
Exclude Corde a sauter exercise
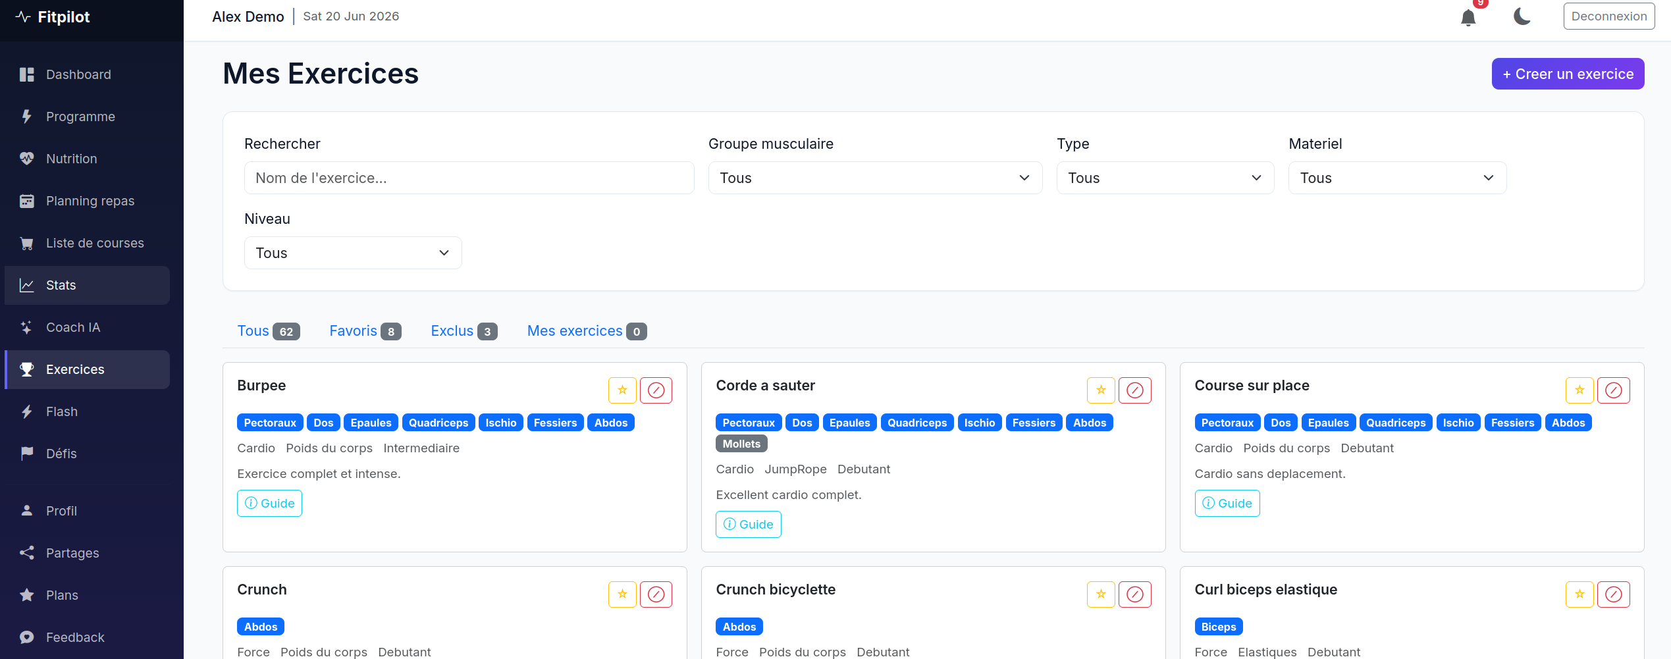click(1135, 390)
